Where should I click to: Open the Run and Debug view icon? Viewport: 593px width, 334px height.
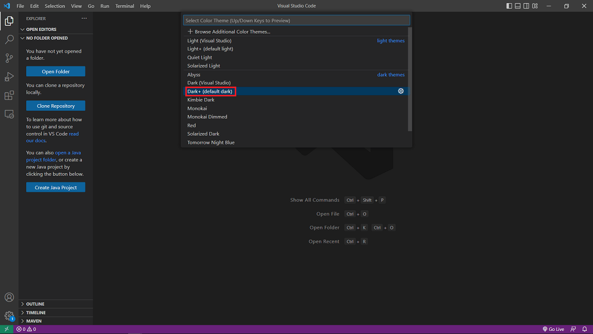[9, 76]
